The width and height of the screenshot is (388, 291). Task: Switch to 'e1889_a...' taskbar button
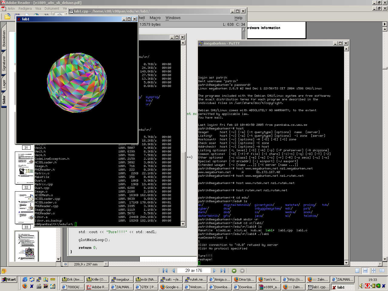[269, 287]
